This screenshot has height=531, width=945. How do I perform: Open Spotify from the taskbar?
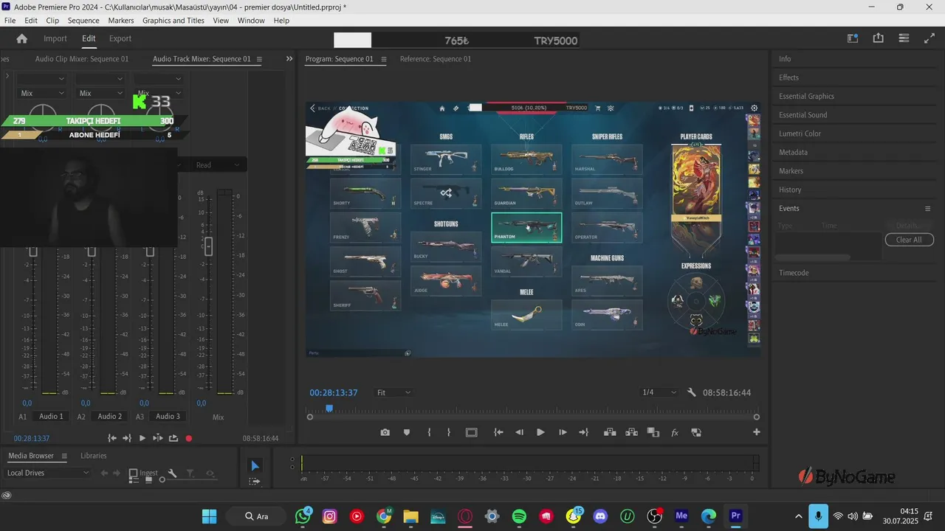[519, 516]
